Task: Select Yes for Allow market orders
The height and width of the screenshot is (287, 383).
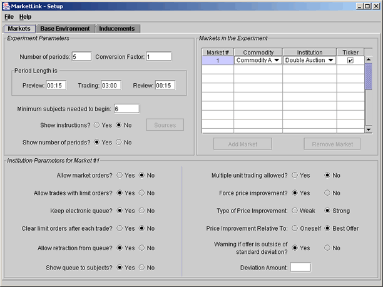Action: 120,175
